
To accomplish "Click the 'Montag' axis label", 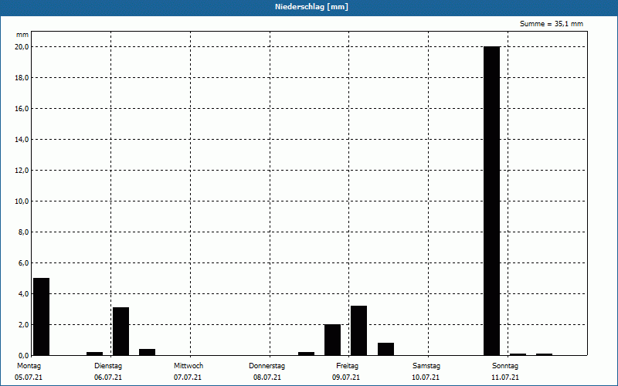I will [x=29, y=366].
